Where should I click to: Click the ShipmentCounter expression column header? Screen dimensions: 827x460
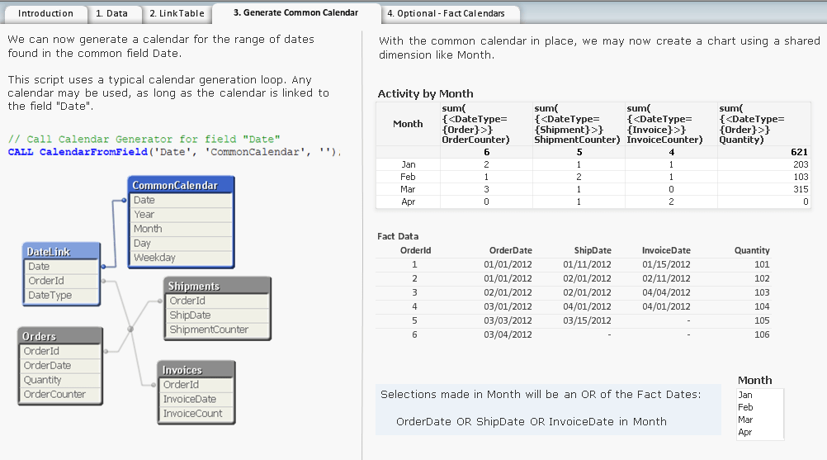coord(579,124)
